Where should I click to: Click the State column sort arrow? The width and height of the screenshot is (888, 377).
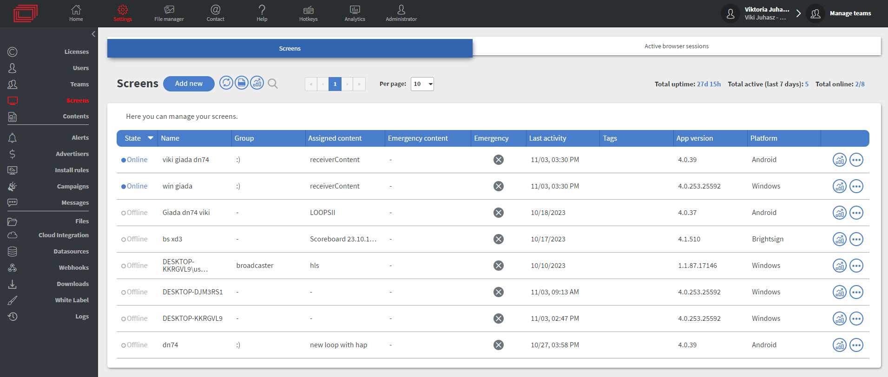(x=151, y=138)
